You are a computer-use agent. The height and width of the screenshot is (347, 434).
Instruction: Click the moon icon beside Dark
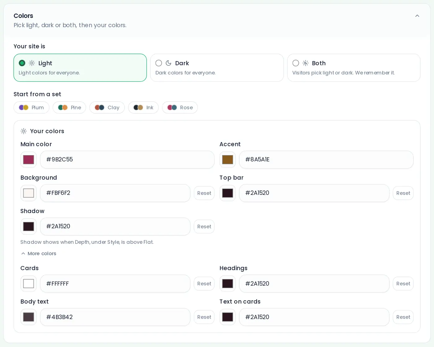coord(169,63)
